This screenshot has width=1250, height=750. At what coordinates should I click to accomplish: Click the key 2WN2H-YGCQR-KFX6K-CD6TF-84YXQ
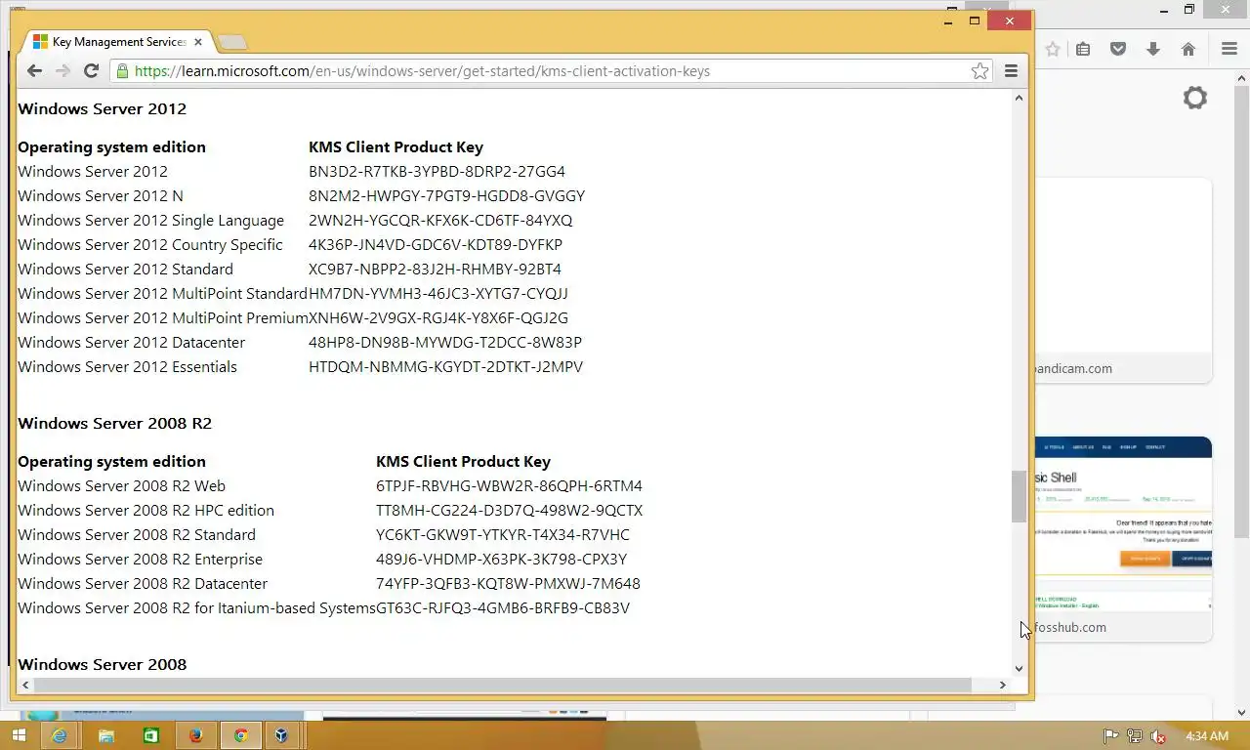coord(440,221)
